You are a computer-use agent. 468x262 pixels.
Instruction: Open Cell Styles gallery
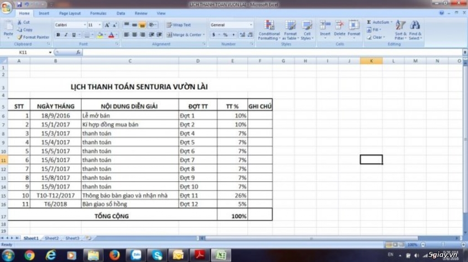point(307,30)
